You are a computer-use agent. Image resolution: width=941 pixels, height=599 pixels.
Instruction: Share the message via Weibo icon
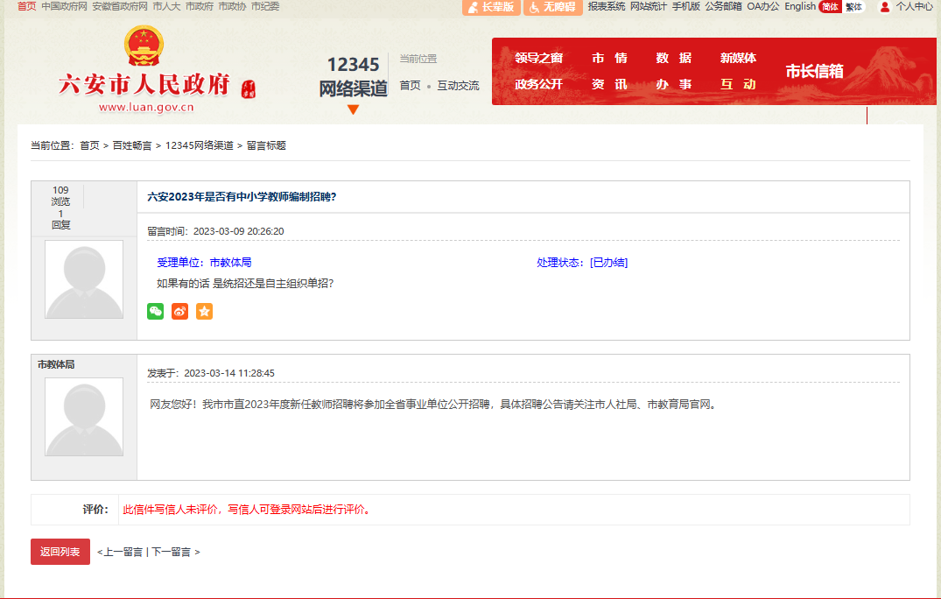[x=179, y=311]
